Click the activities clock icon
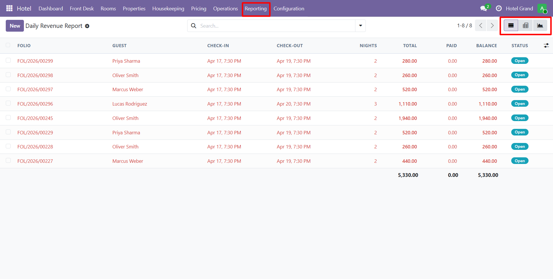The height and width of the screenshot is (279, 553). pyautogui.click(x=499, y=8)
